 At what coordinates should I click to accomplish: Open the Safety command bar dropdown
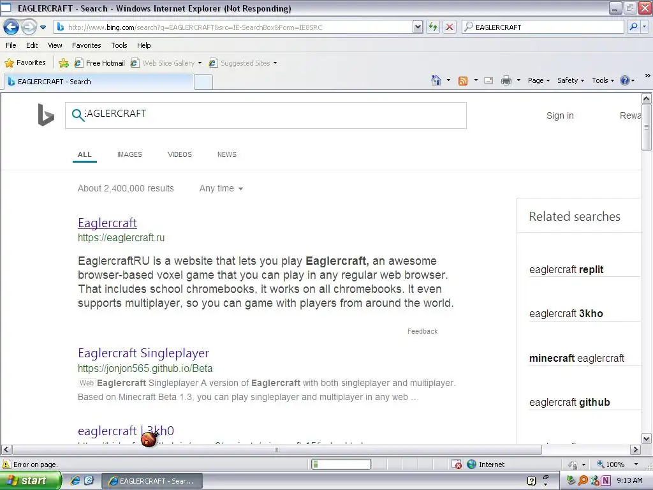(571, 80)
